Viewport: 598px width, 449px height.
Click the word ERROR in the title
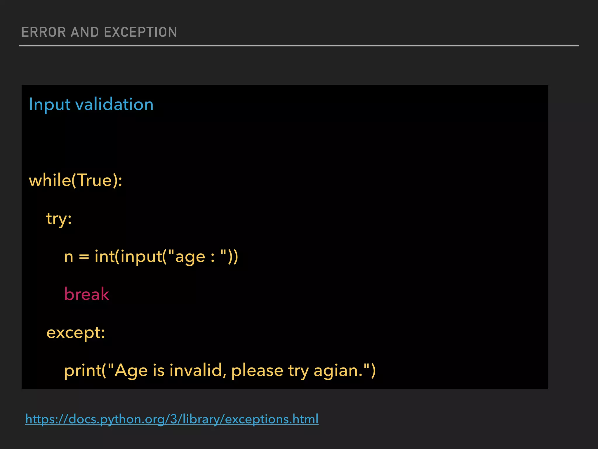tap(44, 32)
